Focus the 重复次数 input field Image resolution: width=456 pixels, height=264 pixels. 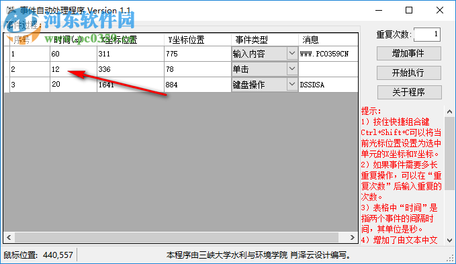[x=427, y=34]
